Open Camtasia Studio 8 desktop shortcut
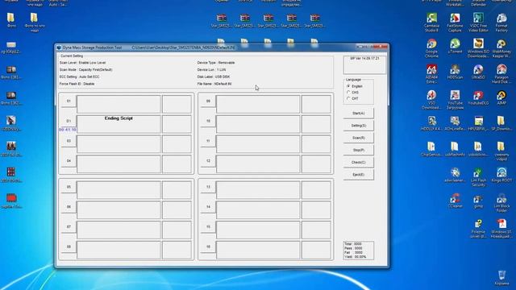 (x=431, y=23)
